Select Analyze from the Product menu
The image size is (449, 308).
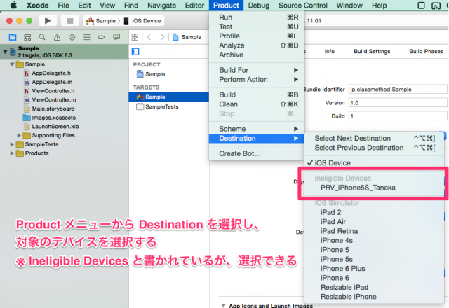coord(257,45)
